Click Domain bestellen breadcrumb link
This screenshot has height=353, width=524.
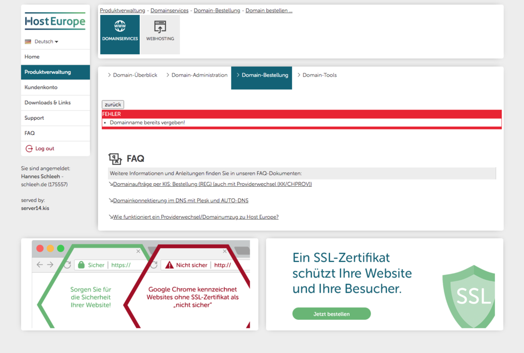[x=269, y=10]
